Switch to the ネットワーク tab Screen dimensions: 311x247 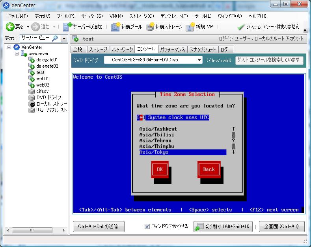pyautogui.click(x=122, y=49)
